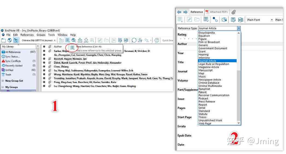Open the References menu
Image resolution: width=286 pixels, height=154 pixels.
pyautogui.click(x=27, y=35)
